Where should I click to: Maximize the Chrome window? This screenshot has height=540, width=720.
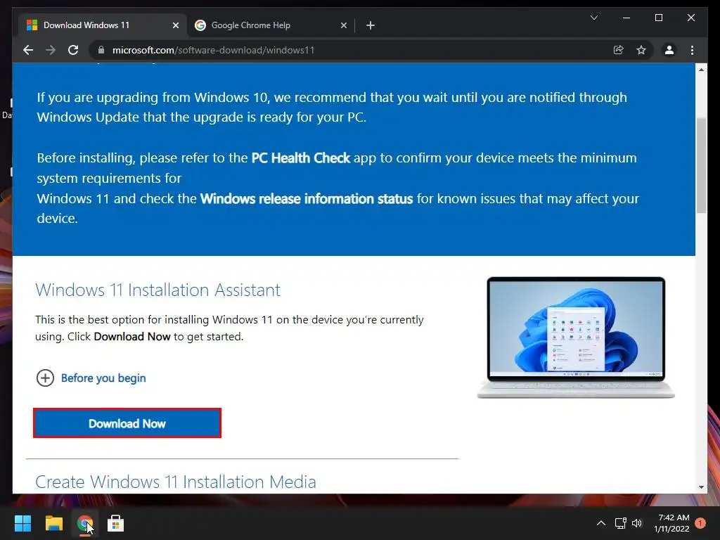click(658, 18)
